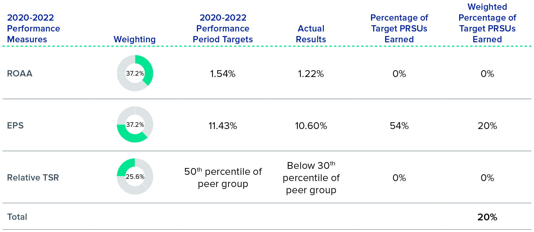Click the 11.43% EPS target value

[x=223, y=126]
